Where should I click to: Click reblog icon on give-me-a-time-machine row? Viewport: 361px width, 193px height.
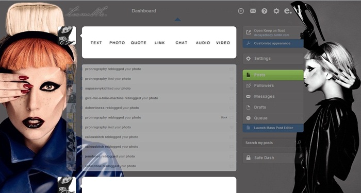tap(232, 98)
